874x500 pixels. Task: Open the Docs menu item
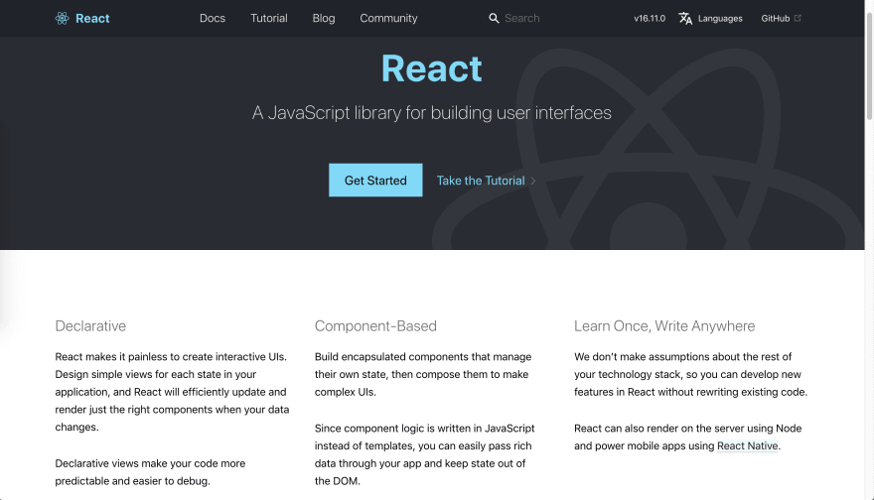[x=213, y=19]
